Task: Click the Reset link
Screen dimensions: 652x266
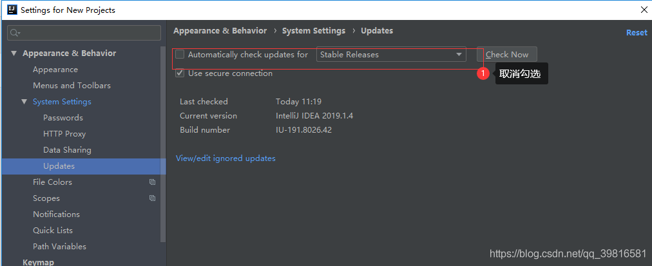Action: click(x=637, y=33)
